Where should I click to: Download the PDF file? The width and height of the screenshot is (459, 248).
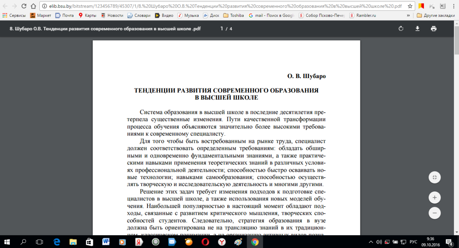tap(417, 29)
